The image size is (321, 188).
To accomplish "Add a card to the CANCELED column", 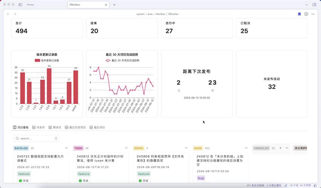I will 280,148.
